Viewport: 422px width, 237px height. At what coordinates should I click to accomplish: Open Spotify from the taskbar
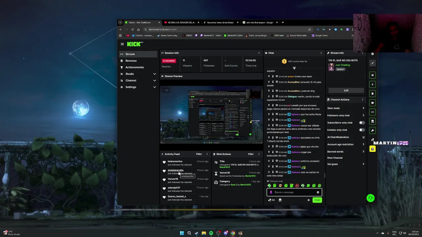click(x=211, y=233)
